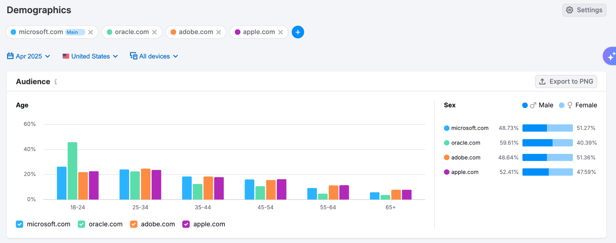Click the Main badge on microsoft.com
Screen dimensions: 616x243
[75, 32]
